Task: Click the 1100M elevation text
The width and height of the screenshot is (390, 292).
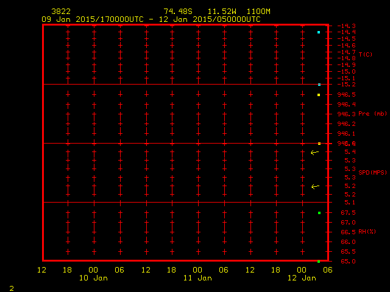Action: click(259, 12)
